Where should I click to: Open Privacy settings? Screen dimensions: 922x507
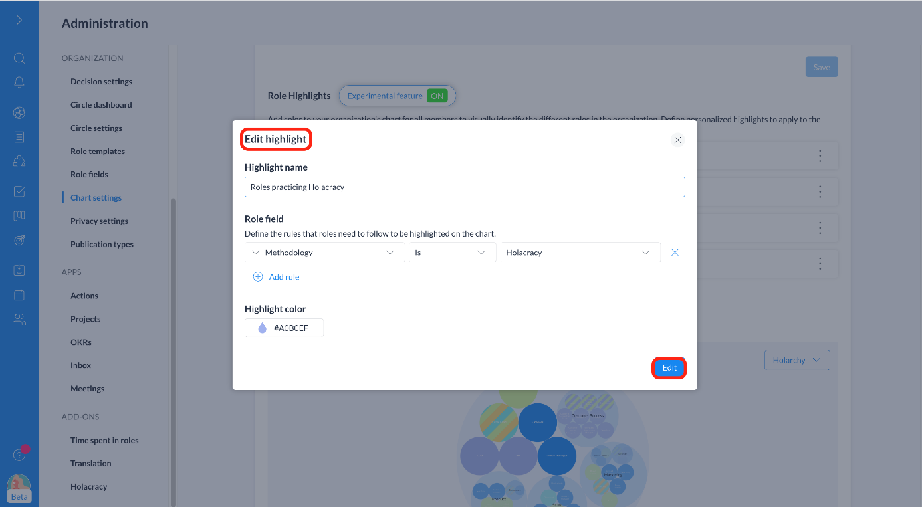tap(99, 221)
